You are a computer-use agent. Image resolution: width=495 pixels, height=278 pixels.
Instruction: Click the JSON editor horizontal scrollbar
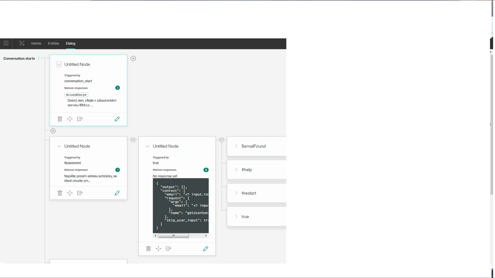[174, 236]
